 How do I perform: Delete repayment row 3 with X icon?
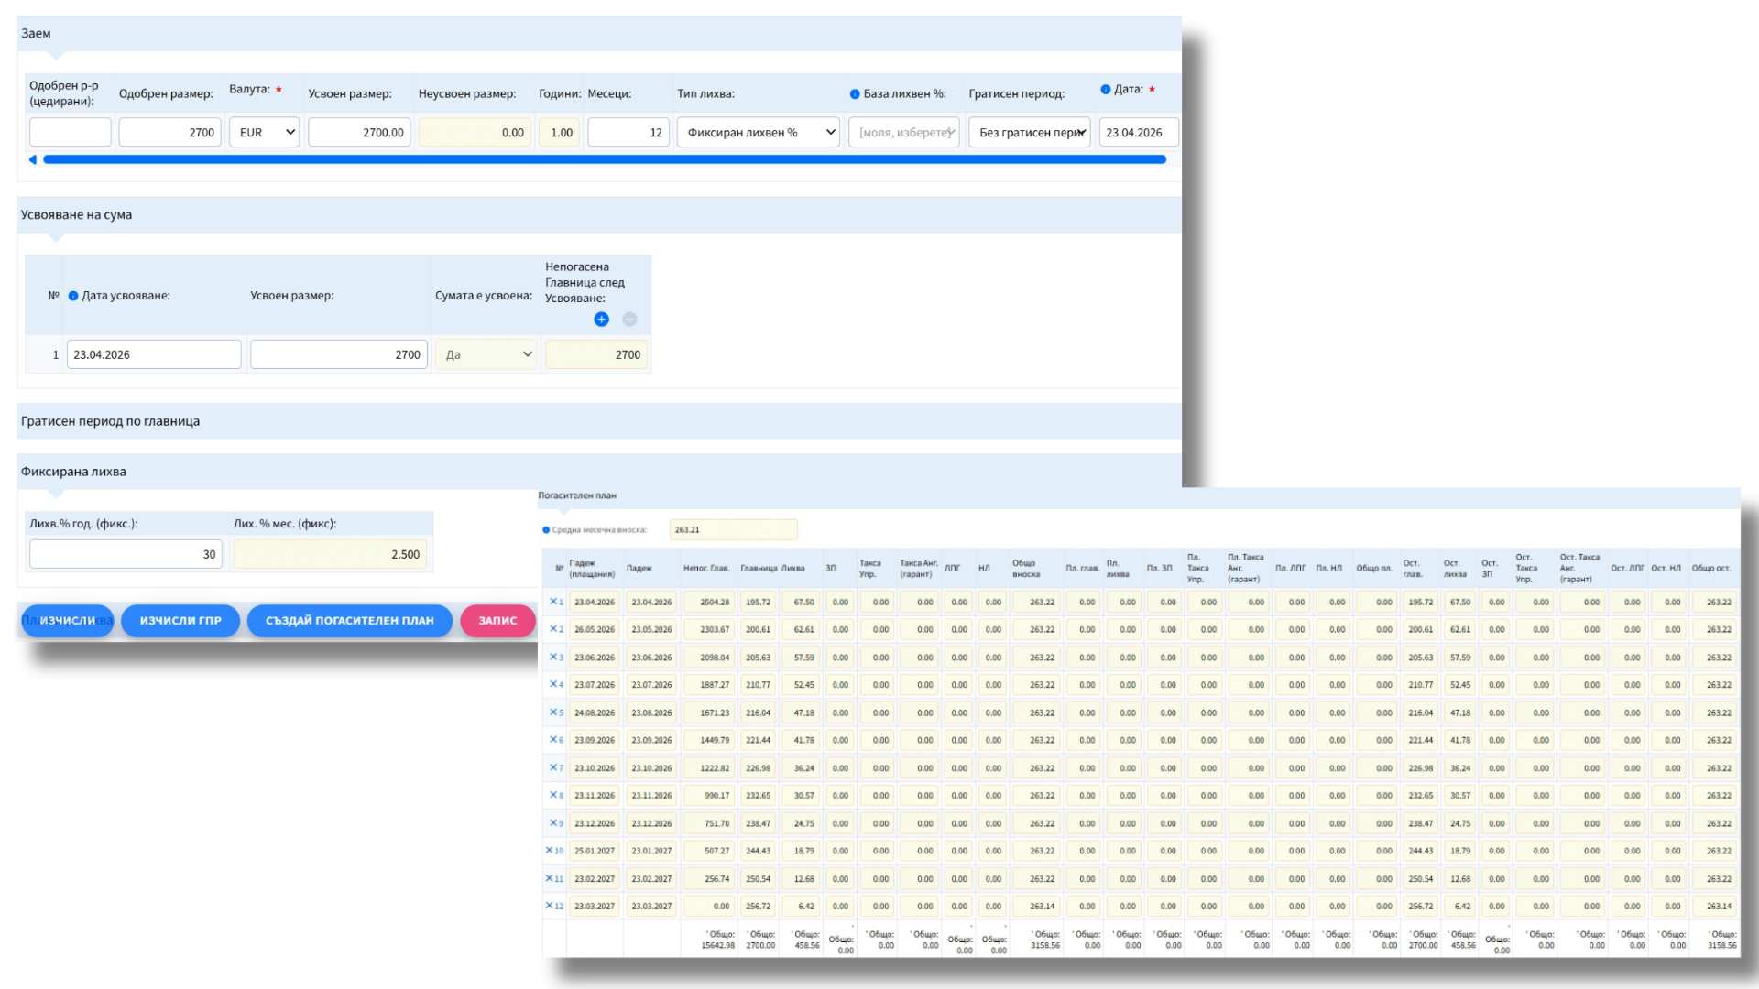553,657
